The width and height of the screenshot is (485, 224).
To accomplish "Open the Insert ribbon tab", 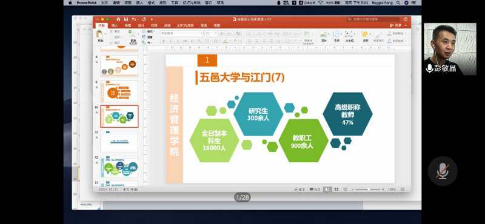I will click(x=115, y=25).
